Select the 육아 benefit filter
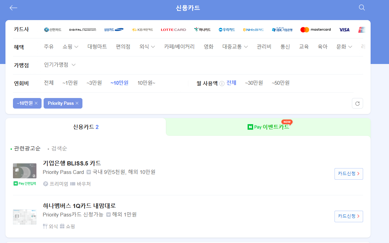389x243 pixels. (x=323, y=47)
